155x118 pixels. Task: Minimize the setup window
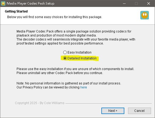coord(124,3)
